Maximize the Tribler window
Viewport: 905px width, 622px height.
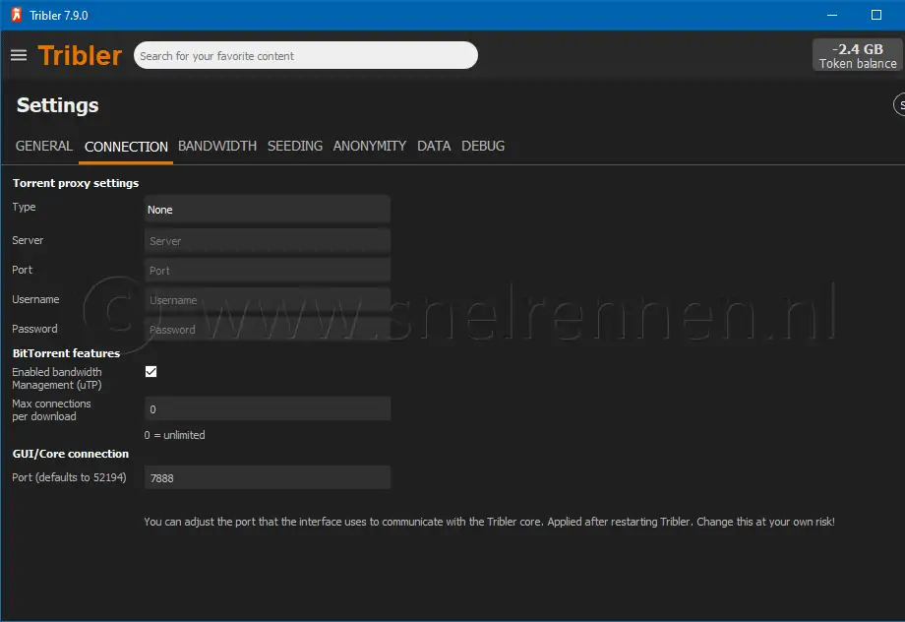(876, 15)
